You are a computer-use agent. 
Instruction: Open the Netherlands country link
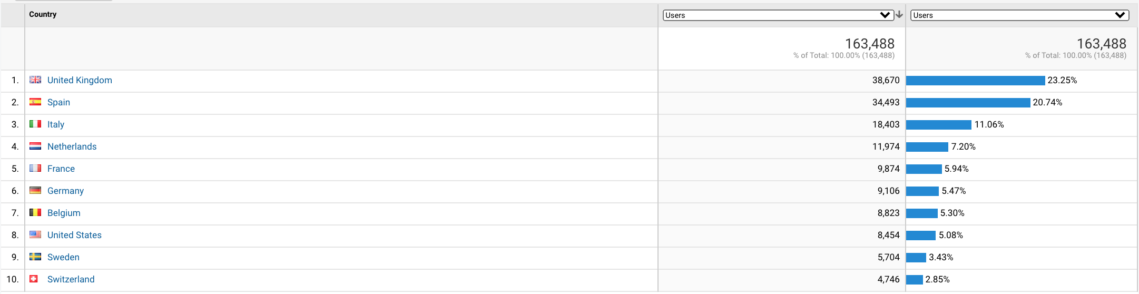(72, 146)
